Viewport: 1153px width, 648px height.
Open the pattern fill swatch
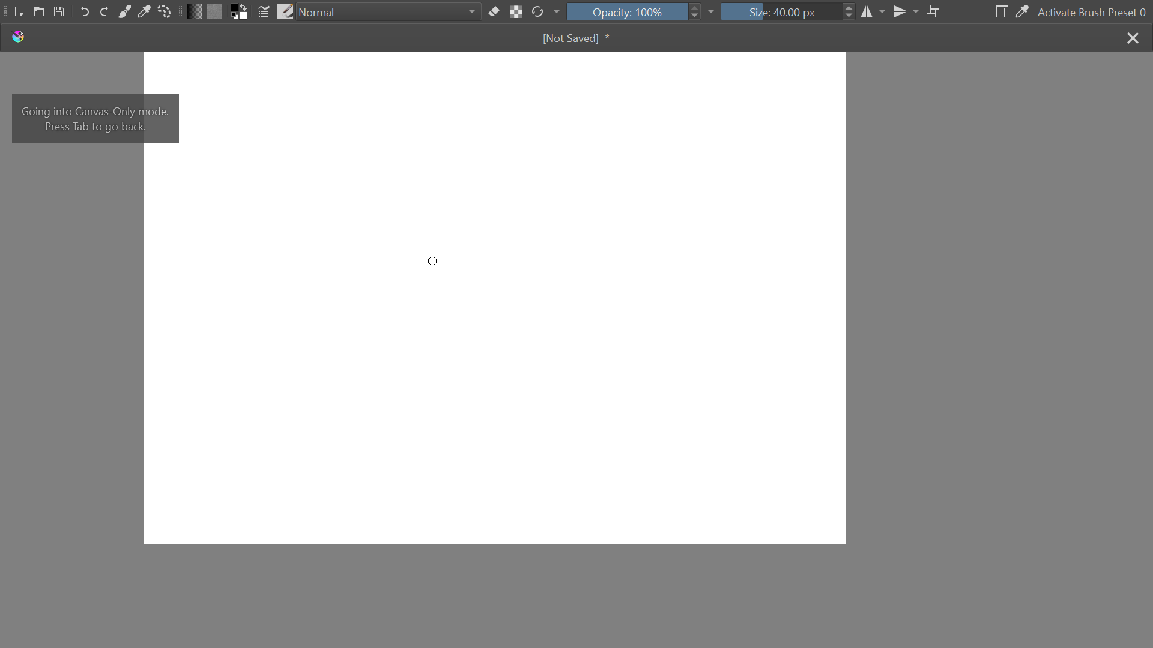tap(214, 12)
